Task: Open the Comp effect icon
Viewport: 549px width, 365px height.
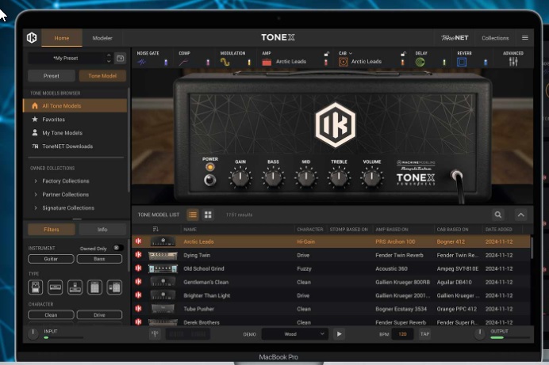Action: click(183, 63)
